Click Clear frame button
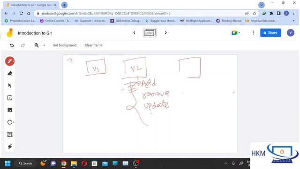The height and width of the screenshot is (169, 300). [93, 45]
